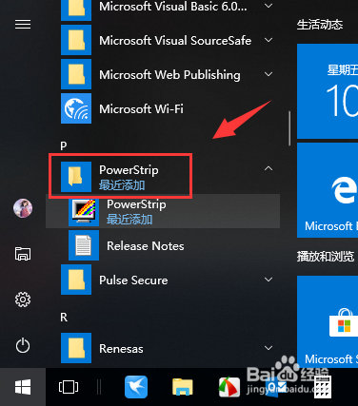Collapse the PowerStrip folder chevron
This screenshot has height=406, width=358.
coord(268,168)
